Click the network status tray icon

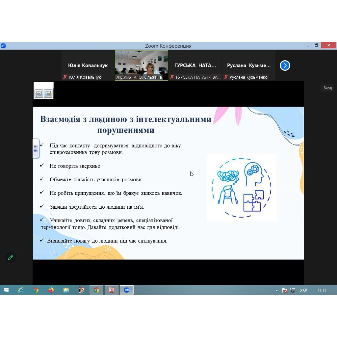pyautogui.click(x=293, y=290)
